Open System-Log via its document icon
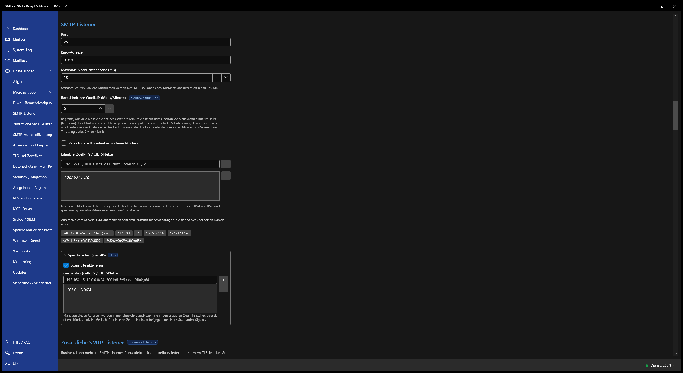The image size is (683, 373). (7, 50)
